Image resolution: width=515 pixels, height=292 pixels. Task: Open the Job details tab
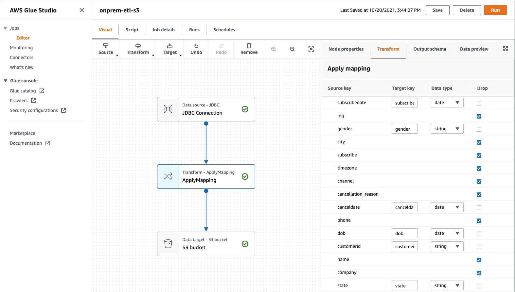pos(164,30)
